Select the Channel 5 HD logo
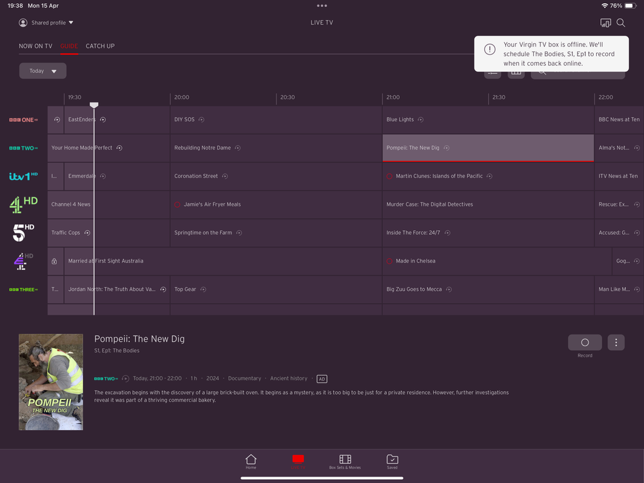Viewport: 644px width, 483px height. (23, 232)
